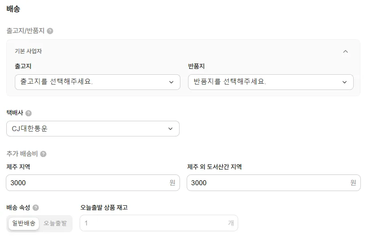This screenshot has height=242, width=368.
Task: Select 일반배송 delivery option
Action: 24,223
